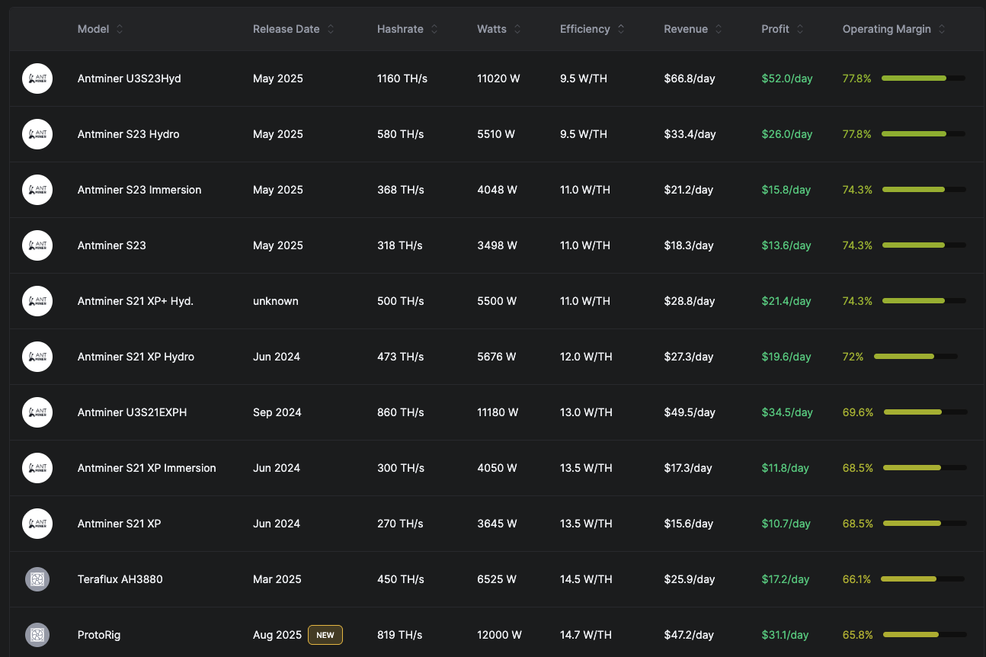Click the Antminer S21 XP+ Hyd. model name
The image size is (986, 657).
(136, 301)
